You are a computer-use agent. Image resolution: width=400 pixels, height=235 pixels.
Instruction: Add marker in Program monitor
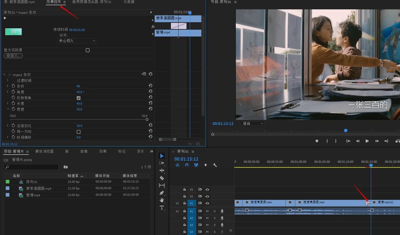(x=317, y=141)
